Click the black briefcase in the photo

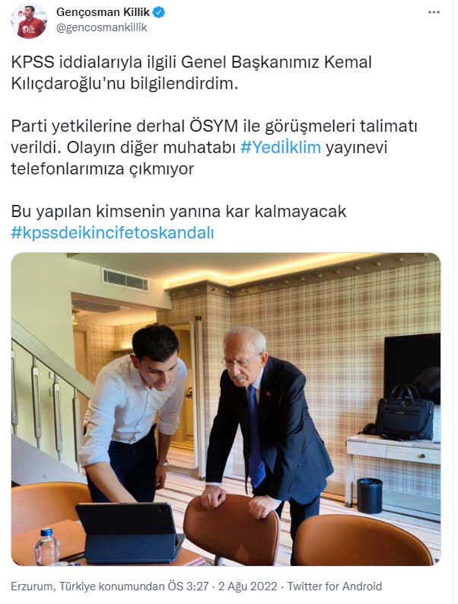405,413
